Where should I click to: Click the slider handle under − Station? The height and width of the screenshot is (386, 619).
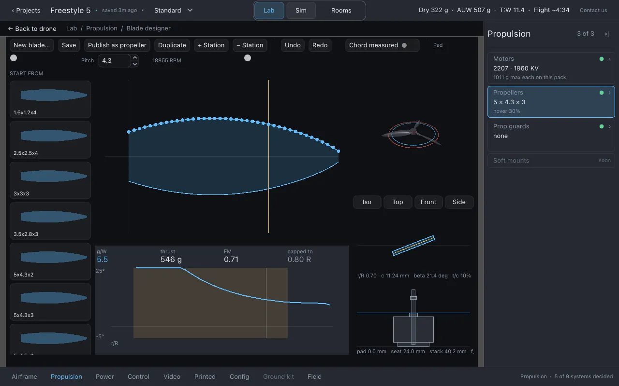pos(248,58)
